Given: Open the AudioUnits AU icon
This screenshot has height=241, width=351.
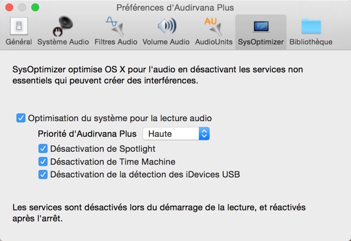Looking at the screenshot, I should point(213,27).
